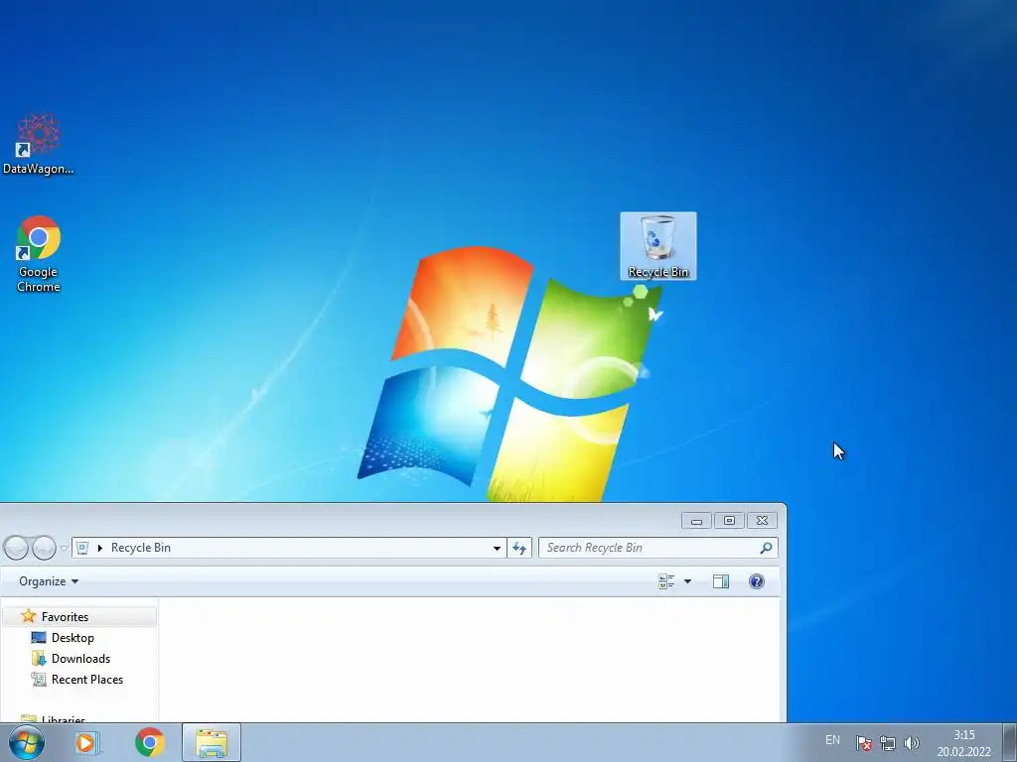Select the Recycle Bin desktop icon
The height and width of the screenshot is (762, 1017).
point(657,246)
